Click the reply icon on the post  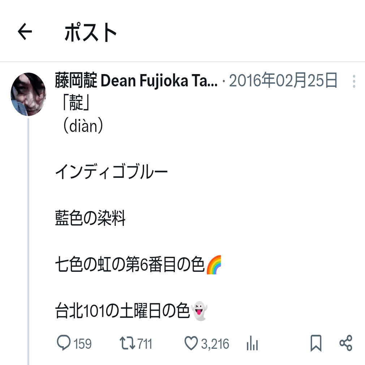(x=64, y=344)
